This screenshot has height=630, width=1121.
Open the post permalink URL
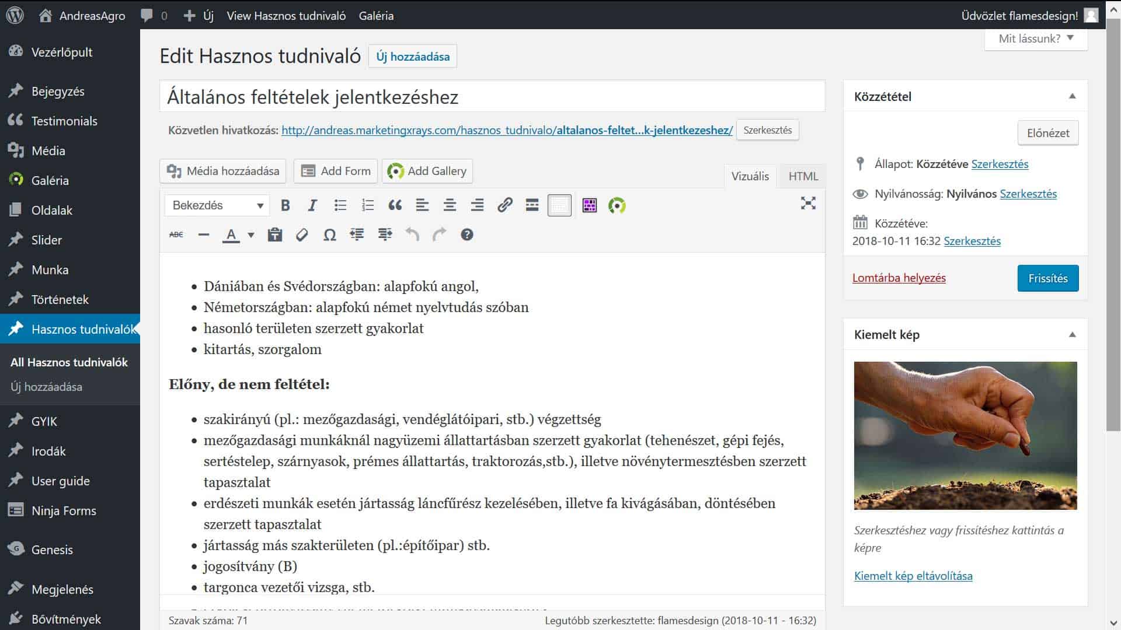pos(507,130)
